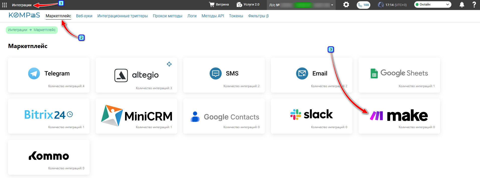Click the 17:14 (UTC+3) clock text
The image size is (480, 178).
[x=396, y=5]
